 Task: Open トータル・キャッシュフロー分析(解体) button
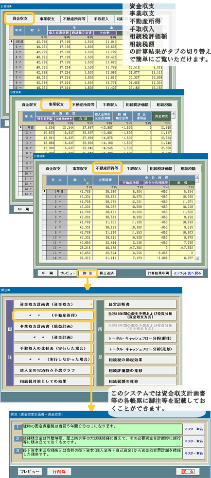click(141, 339)
